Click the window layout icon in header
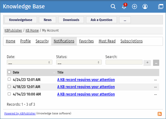Image resolution: width=166 pixels, height=119 pixels. [x=161, y=6]
